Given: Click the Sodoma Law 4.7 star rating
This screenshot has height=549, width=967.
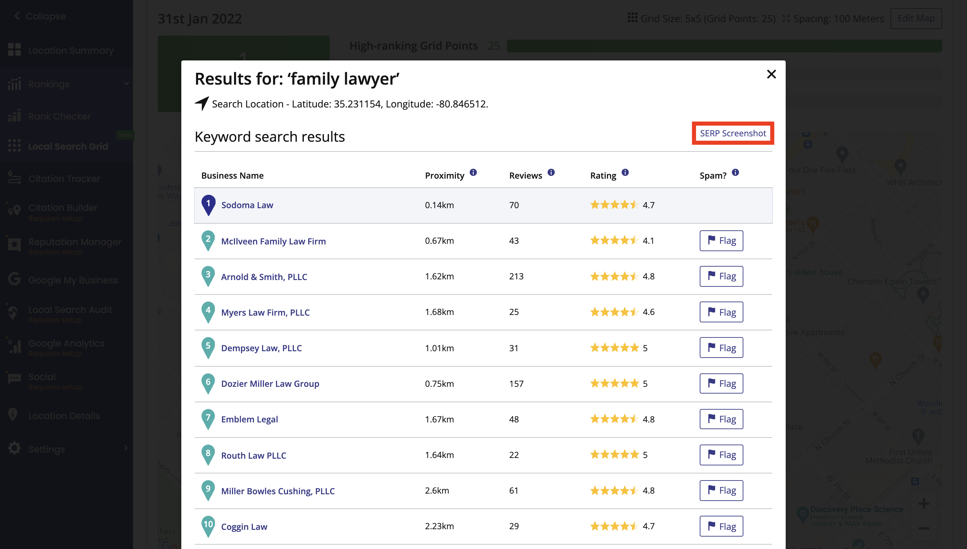Looking at the screenshot, I should pos(622,205).
